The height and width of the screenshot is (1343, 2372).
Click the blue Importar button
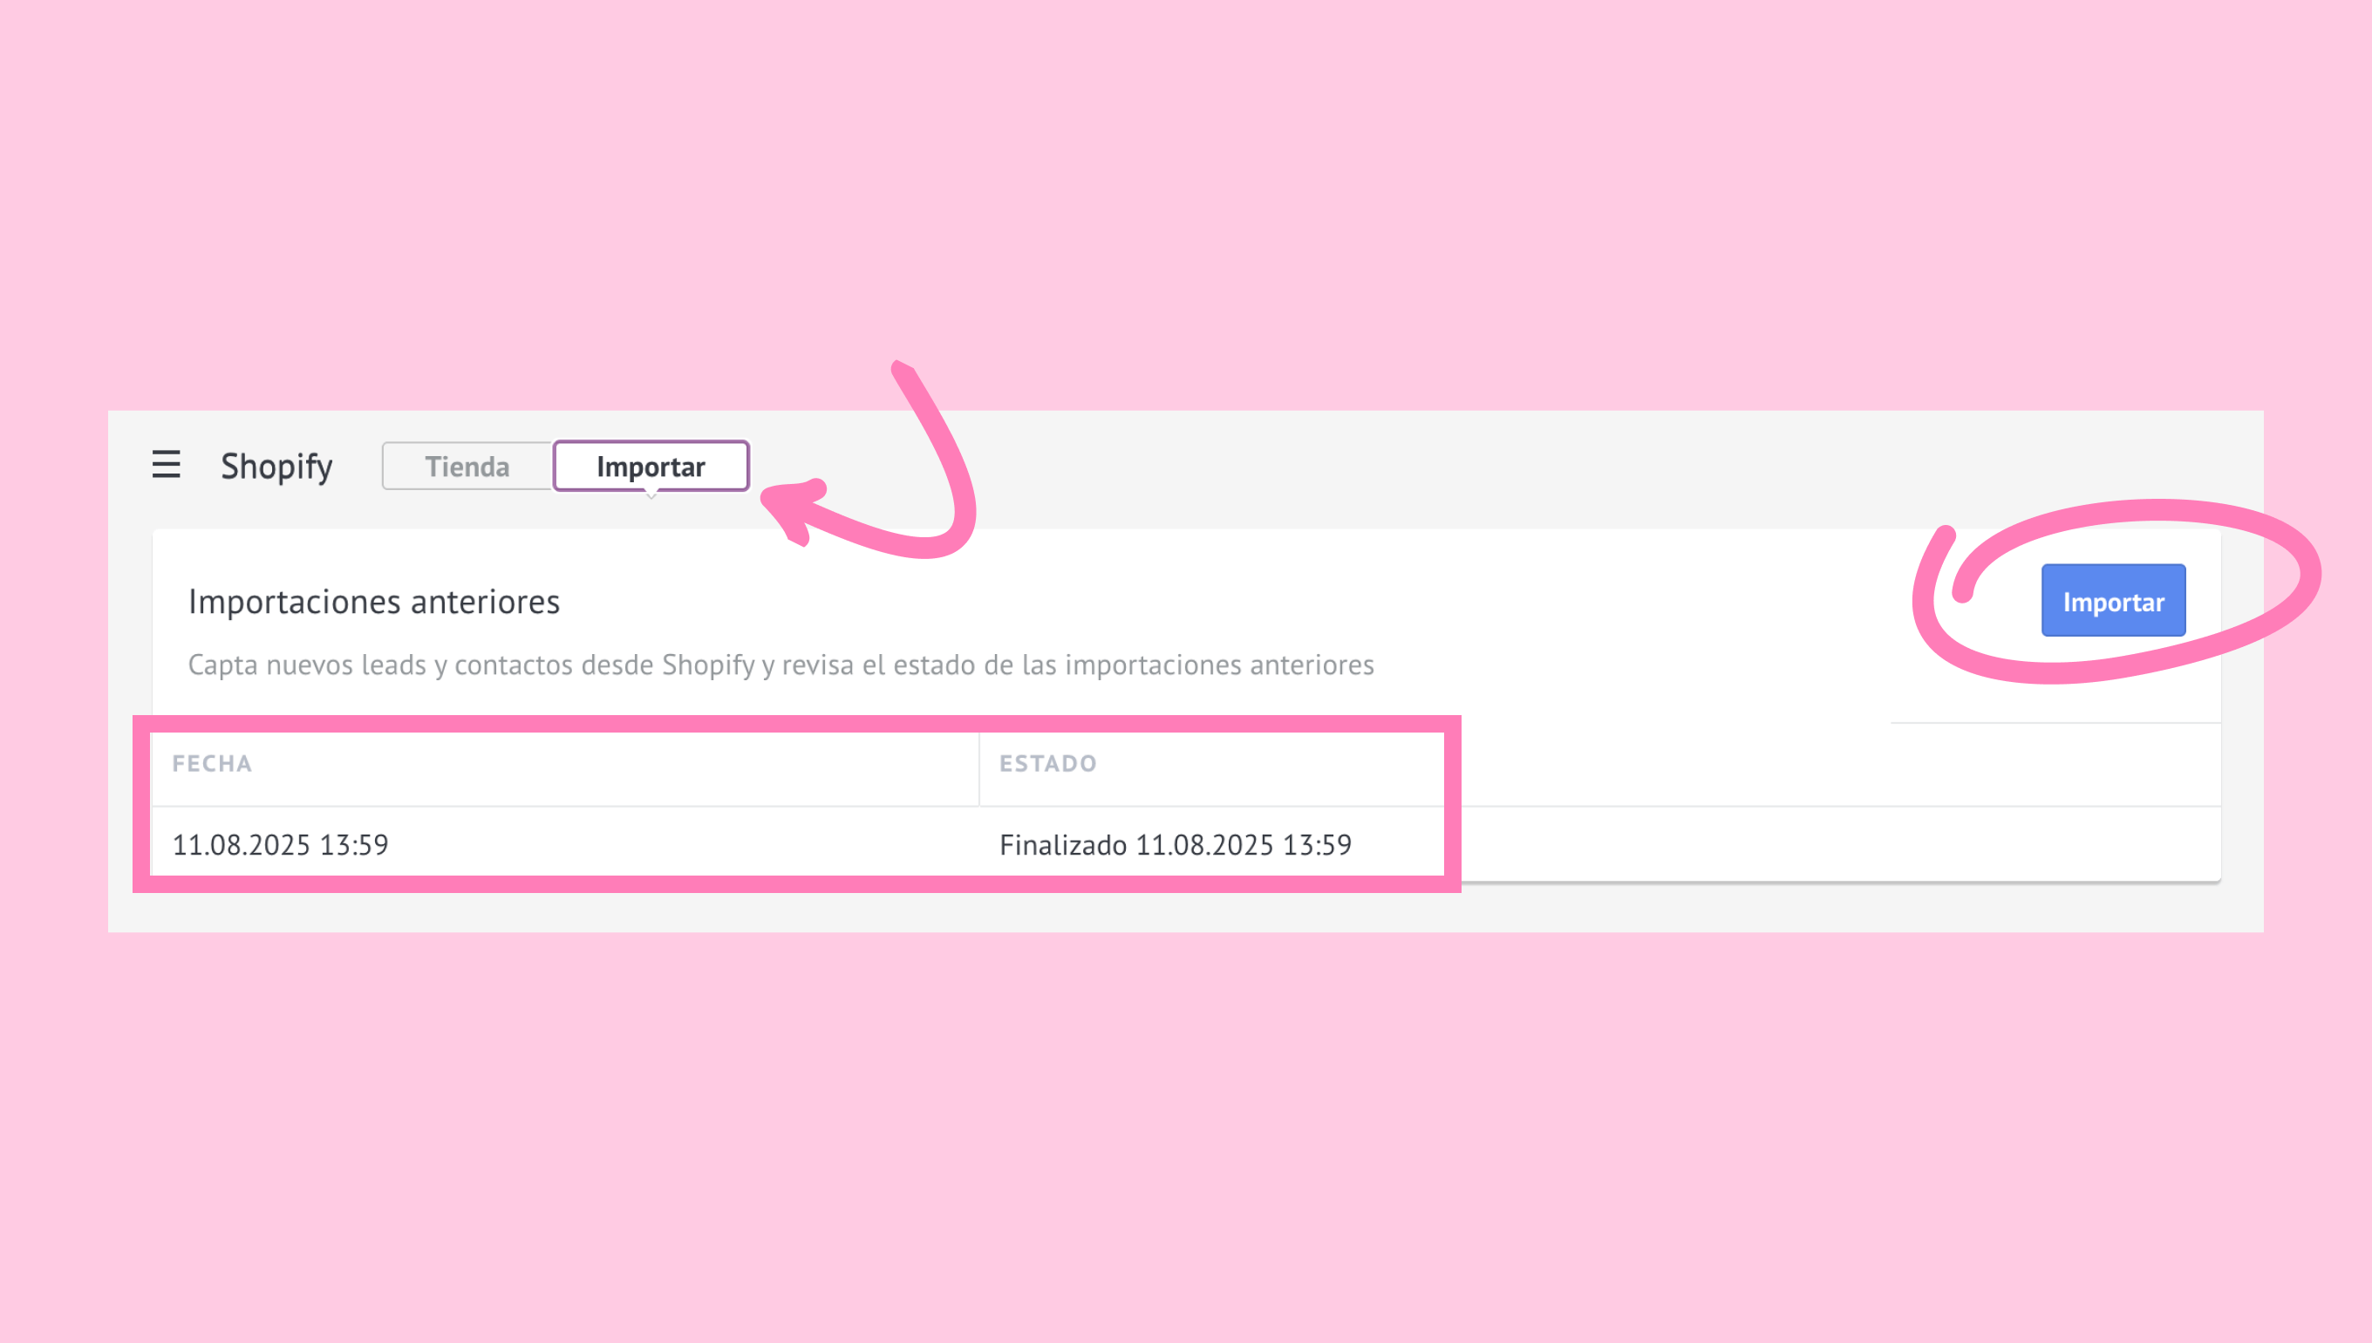pos(2113,602)
